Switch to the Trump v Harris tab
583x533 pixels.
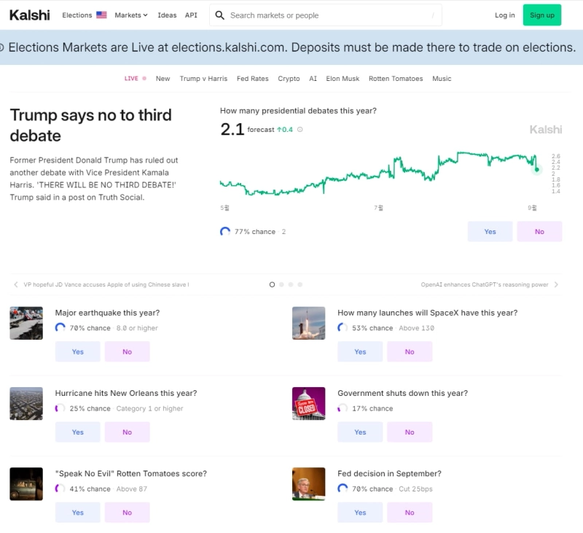click(203, 79)
